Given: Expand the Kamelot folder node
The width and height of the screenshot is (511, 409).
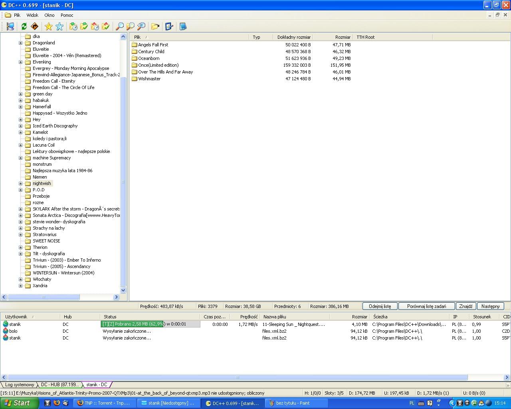Looking at the screenshot, I should click(21, 132).
